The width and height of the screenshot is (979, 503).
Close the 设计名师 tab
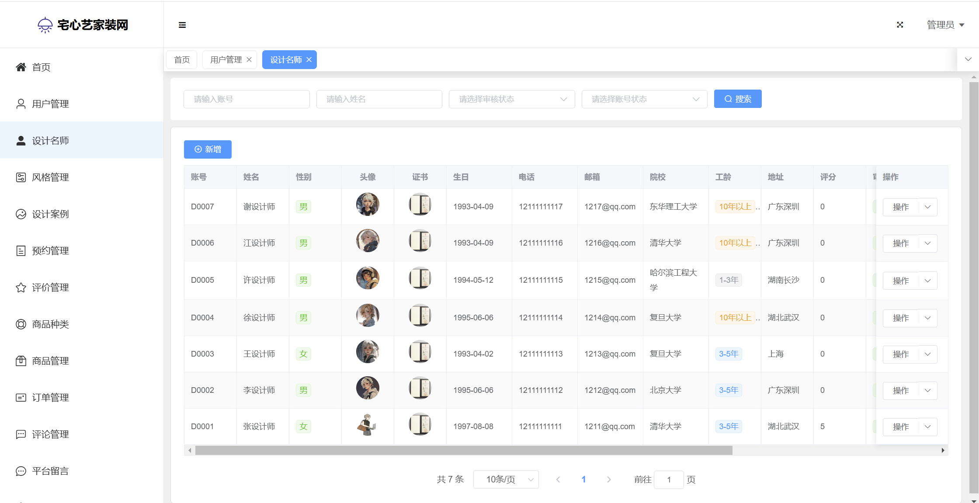309,60
